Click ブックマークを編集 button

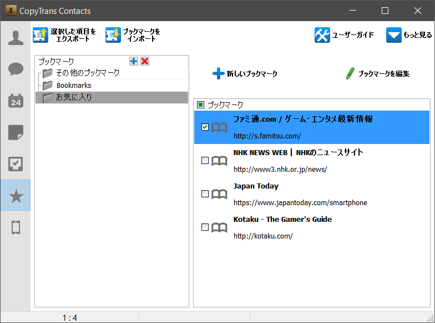tap(377, 73)
